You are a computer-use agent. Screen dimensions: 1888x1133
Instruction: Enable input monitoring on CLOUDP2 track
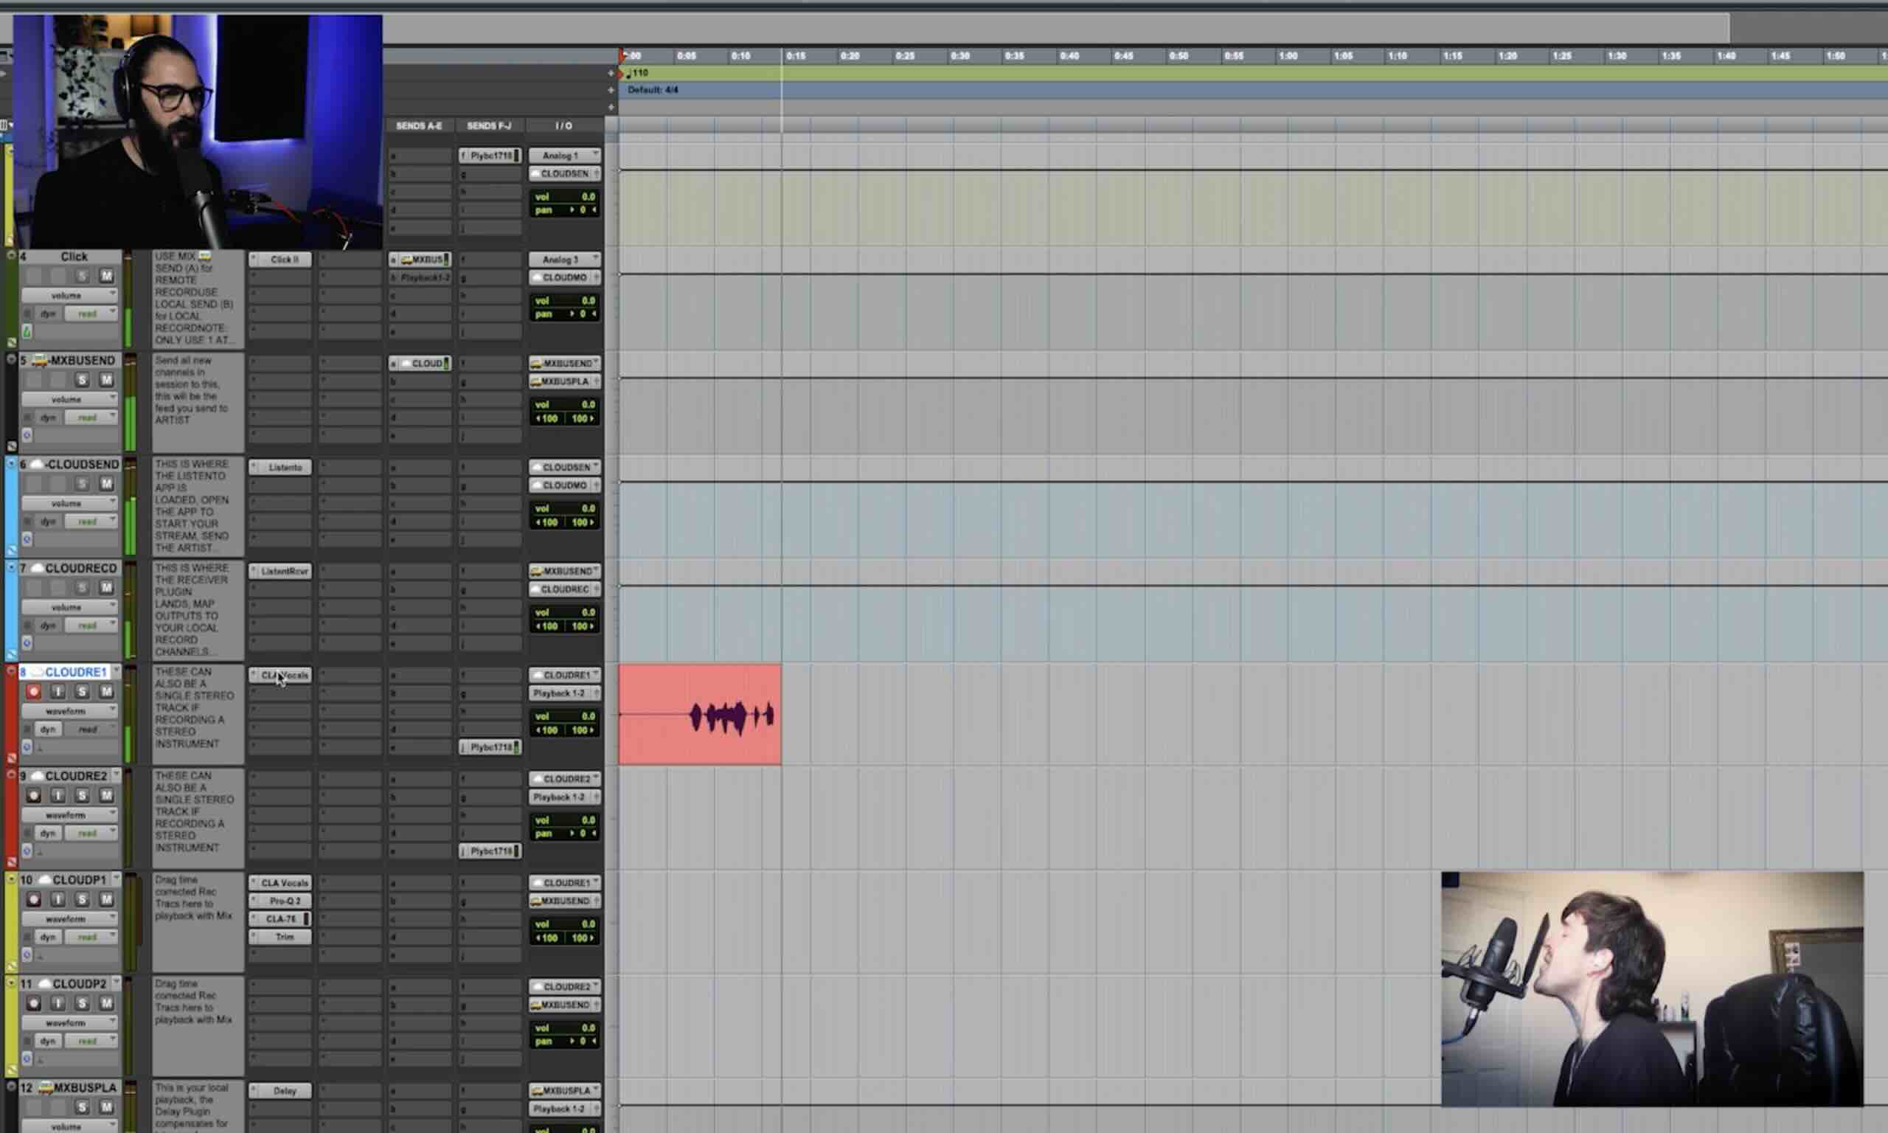pyautogui.click(x=58, y=1003)
